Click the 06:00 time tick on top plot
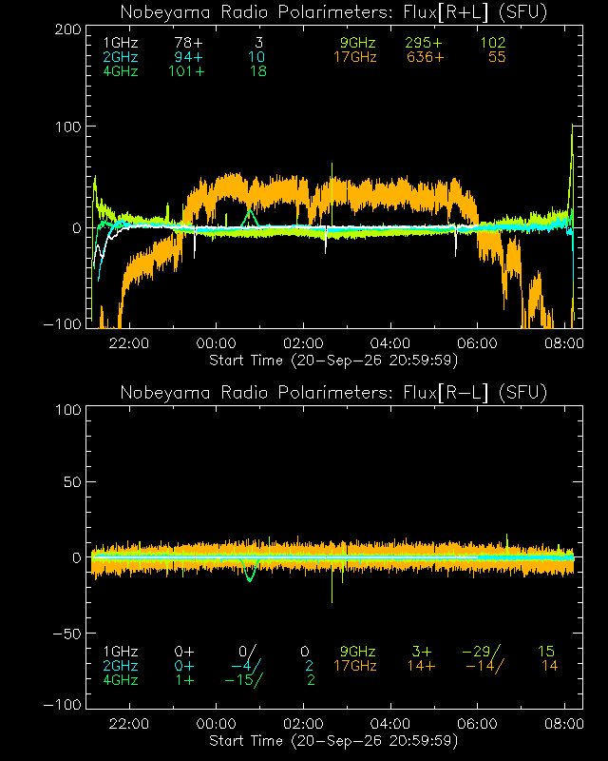608x761 pixels. (477, 343)
